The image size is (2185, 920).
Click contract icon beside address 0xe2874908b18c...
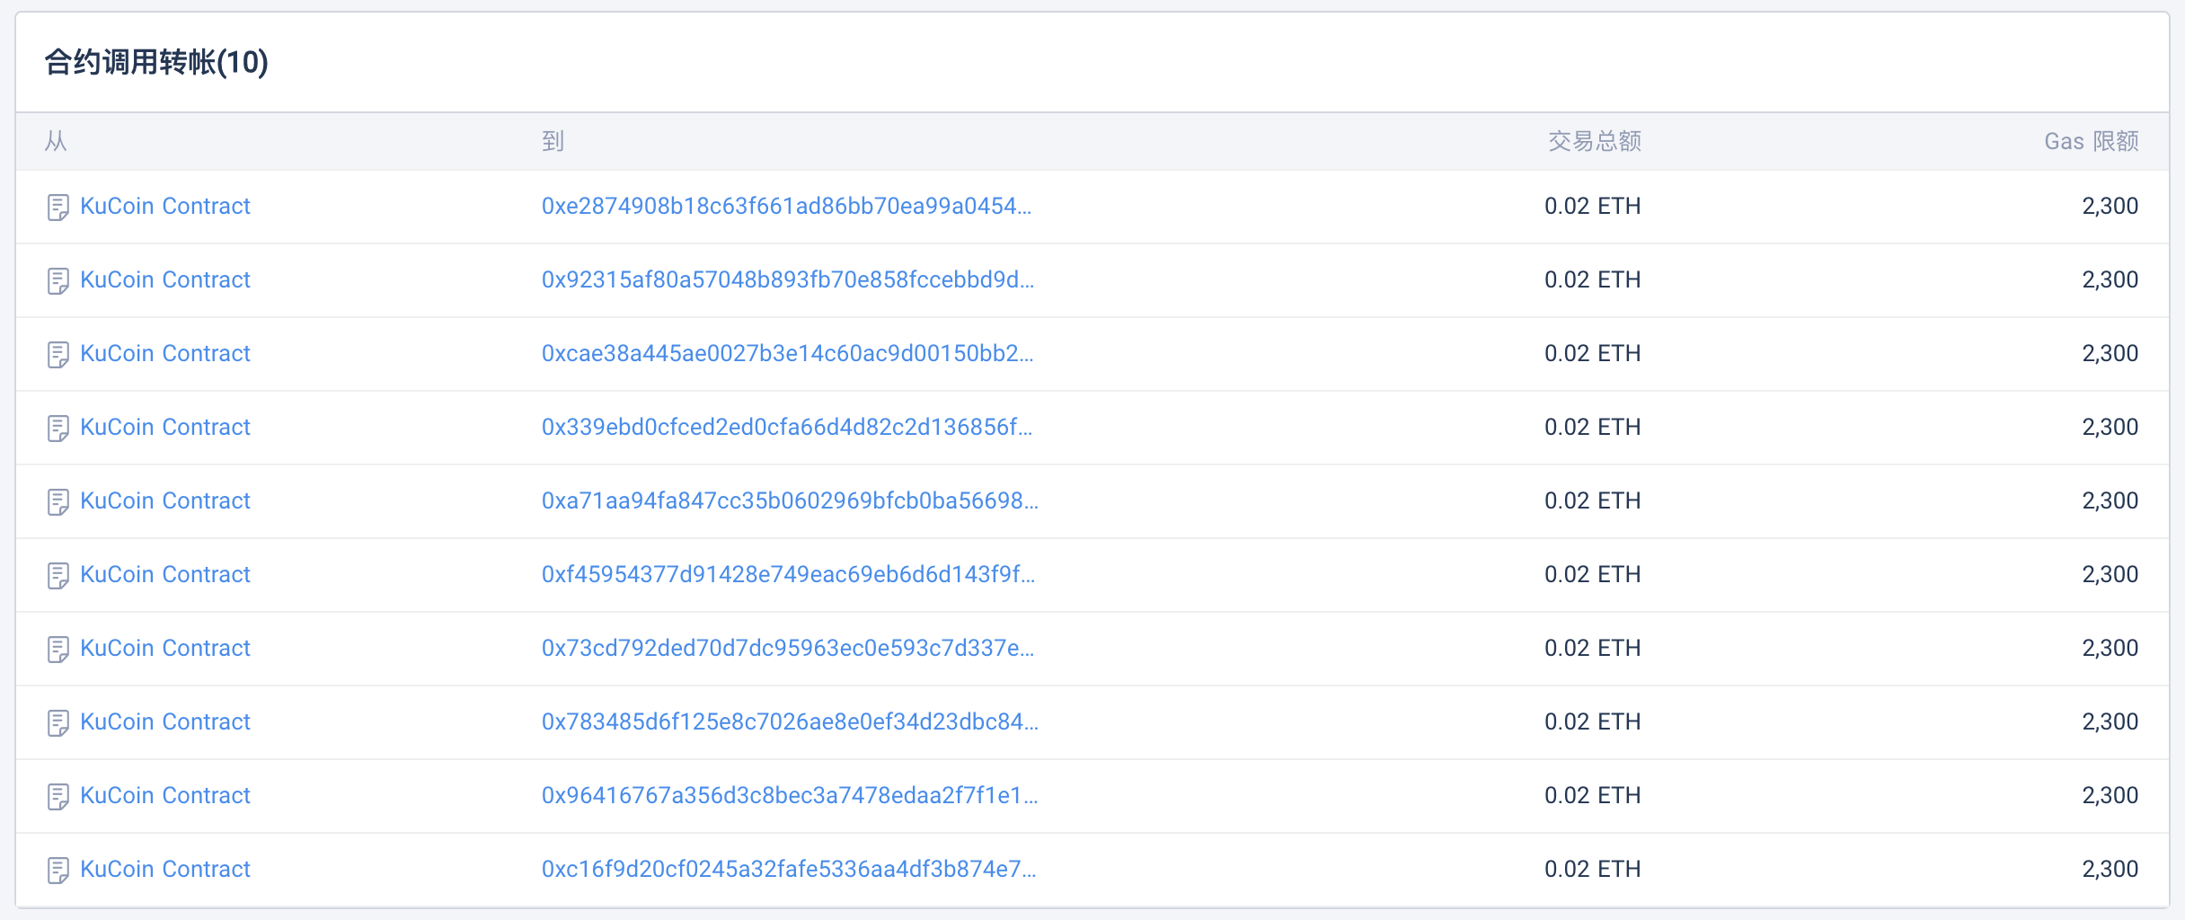57,208
